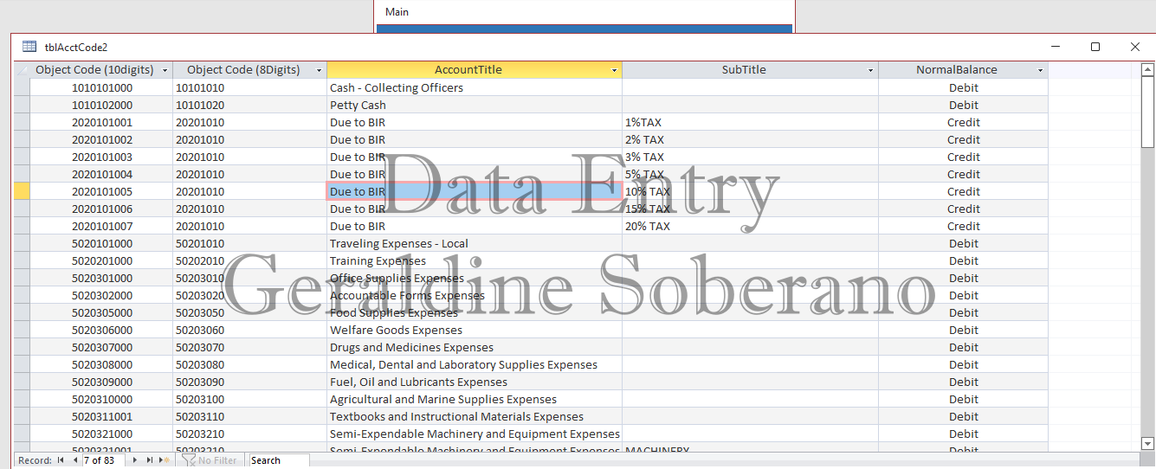The image size is (1156, 469).
Task: Click object code cell 5020309000
Action: [101, 382]
